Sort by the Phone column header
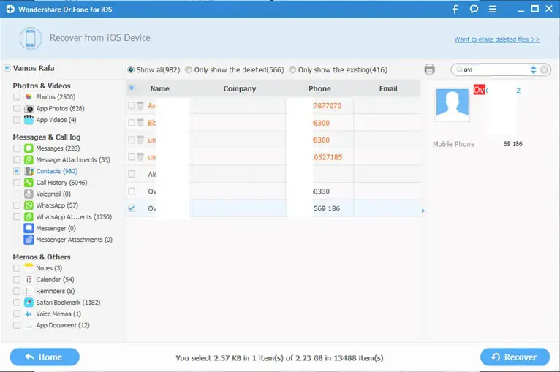The image size is (560, 372). point(319,88)
